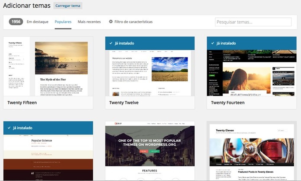
Task: Open the Twenty Fifteen theme preview
Action: (48, 66)
